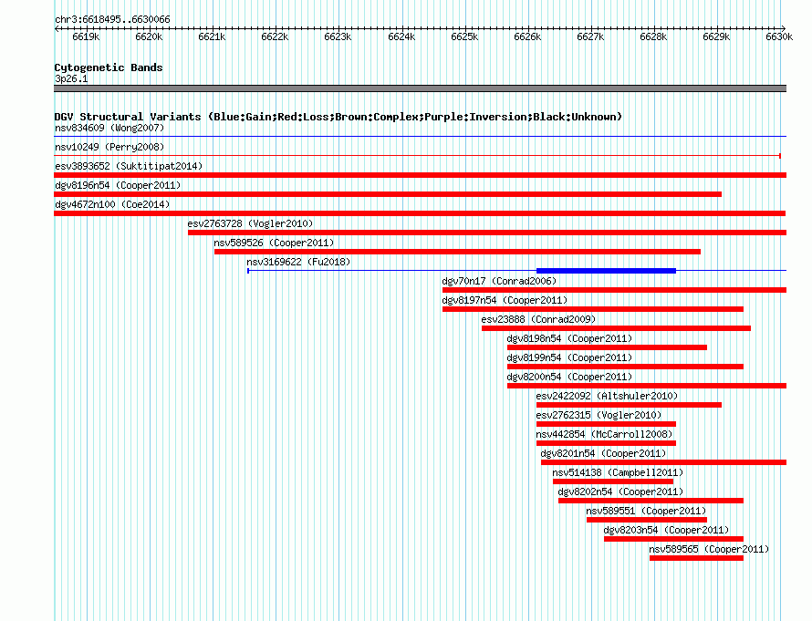
Task: Click the 6626k ruler tick label
Action: pos(527,36)
